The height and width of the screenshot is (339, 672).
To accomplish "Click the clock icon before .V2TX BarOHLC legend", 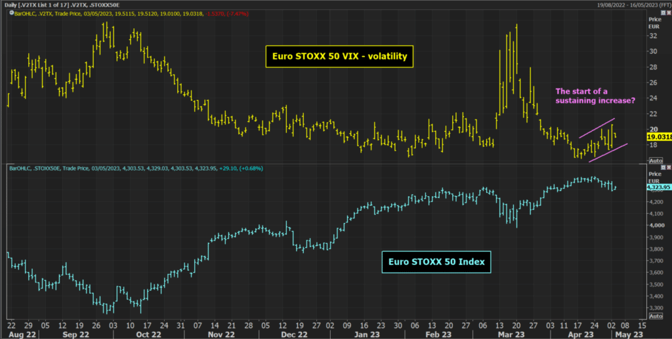I will [12, 13].
